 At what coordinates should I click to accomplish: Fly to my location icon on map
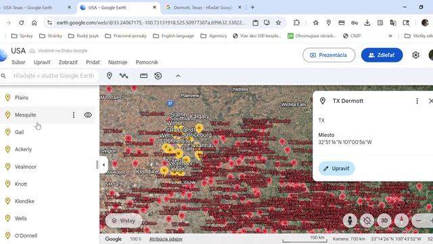[x=367, y=220]
